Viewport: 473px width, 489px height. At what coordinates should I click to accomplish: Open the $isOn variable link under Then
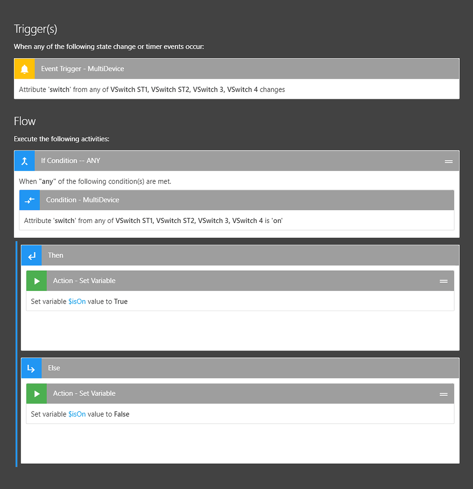[x=77, y=301]
